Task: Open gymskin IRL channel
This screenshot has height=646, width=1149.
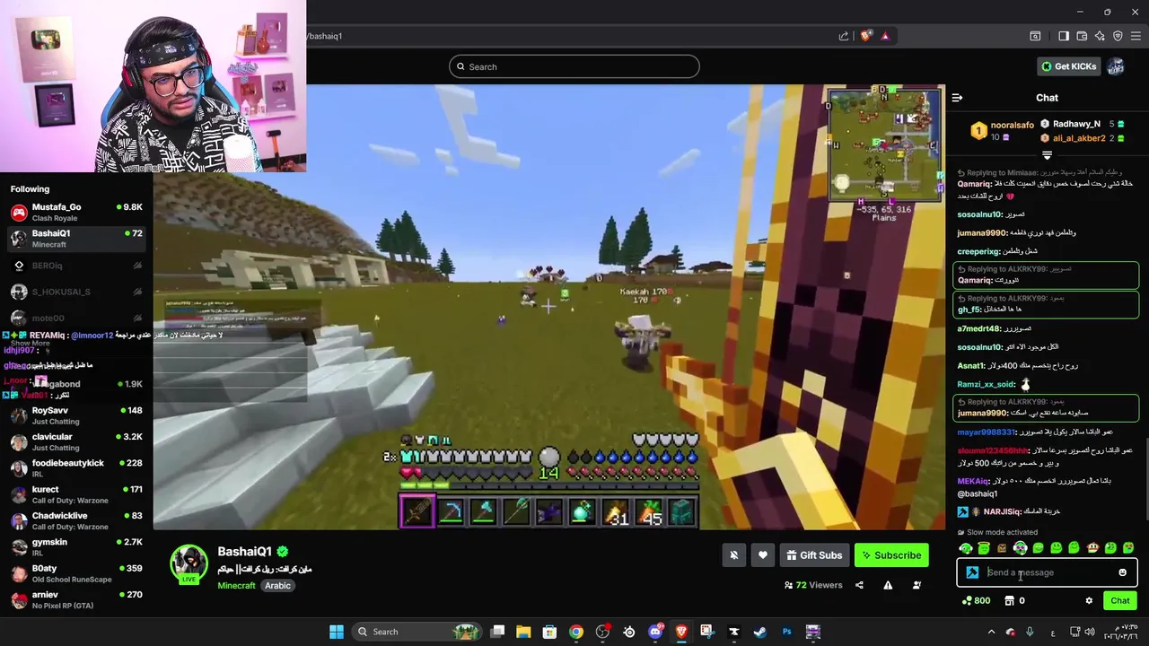Action: pos(76,547)
